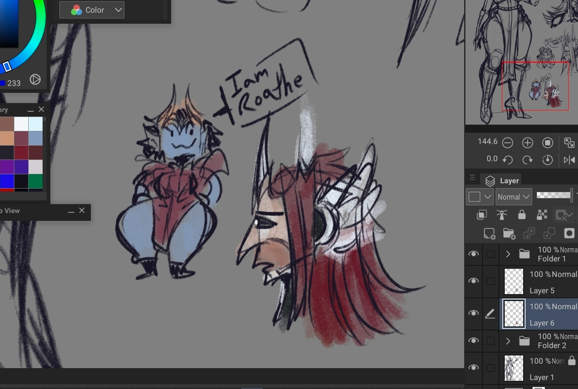The image size is (578, 389).
Task: Enable lock transparent pixels icon
Action: pyautogui.click(x=542, y=215)
